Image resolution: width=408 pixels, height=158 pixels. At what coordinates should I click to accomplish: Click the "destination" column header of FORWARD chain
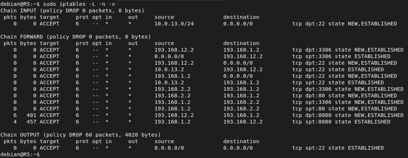[x=241, y=43]
